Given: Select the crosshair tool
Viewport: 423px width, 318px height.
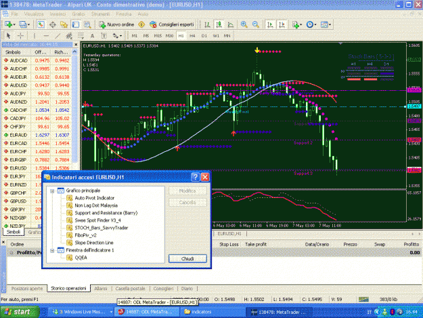Looking at the screenshot, I should pyautogui.click(x=20, y=36).
